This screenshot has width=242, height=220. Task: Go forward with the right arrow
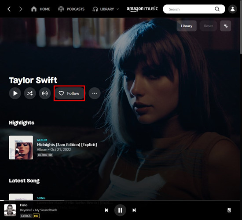click(x=21, y=9)
